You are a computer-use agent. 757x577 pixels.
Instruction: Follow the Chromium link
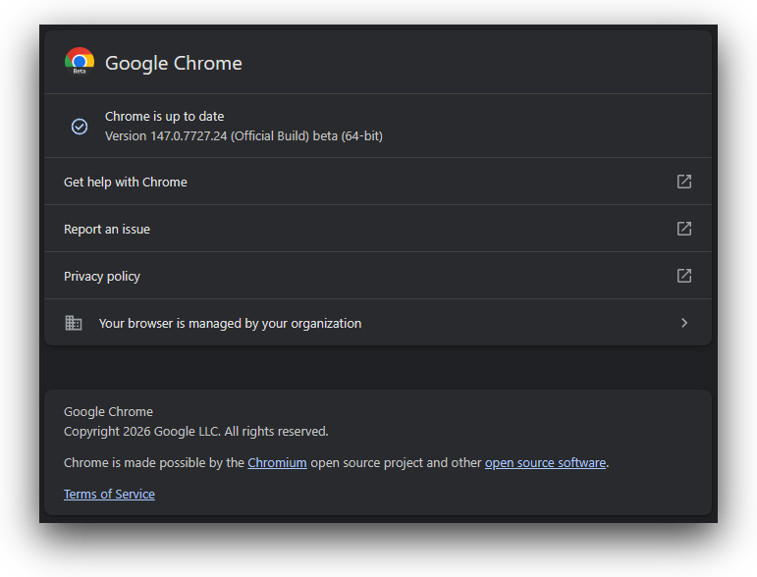(x=277, y=462)
